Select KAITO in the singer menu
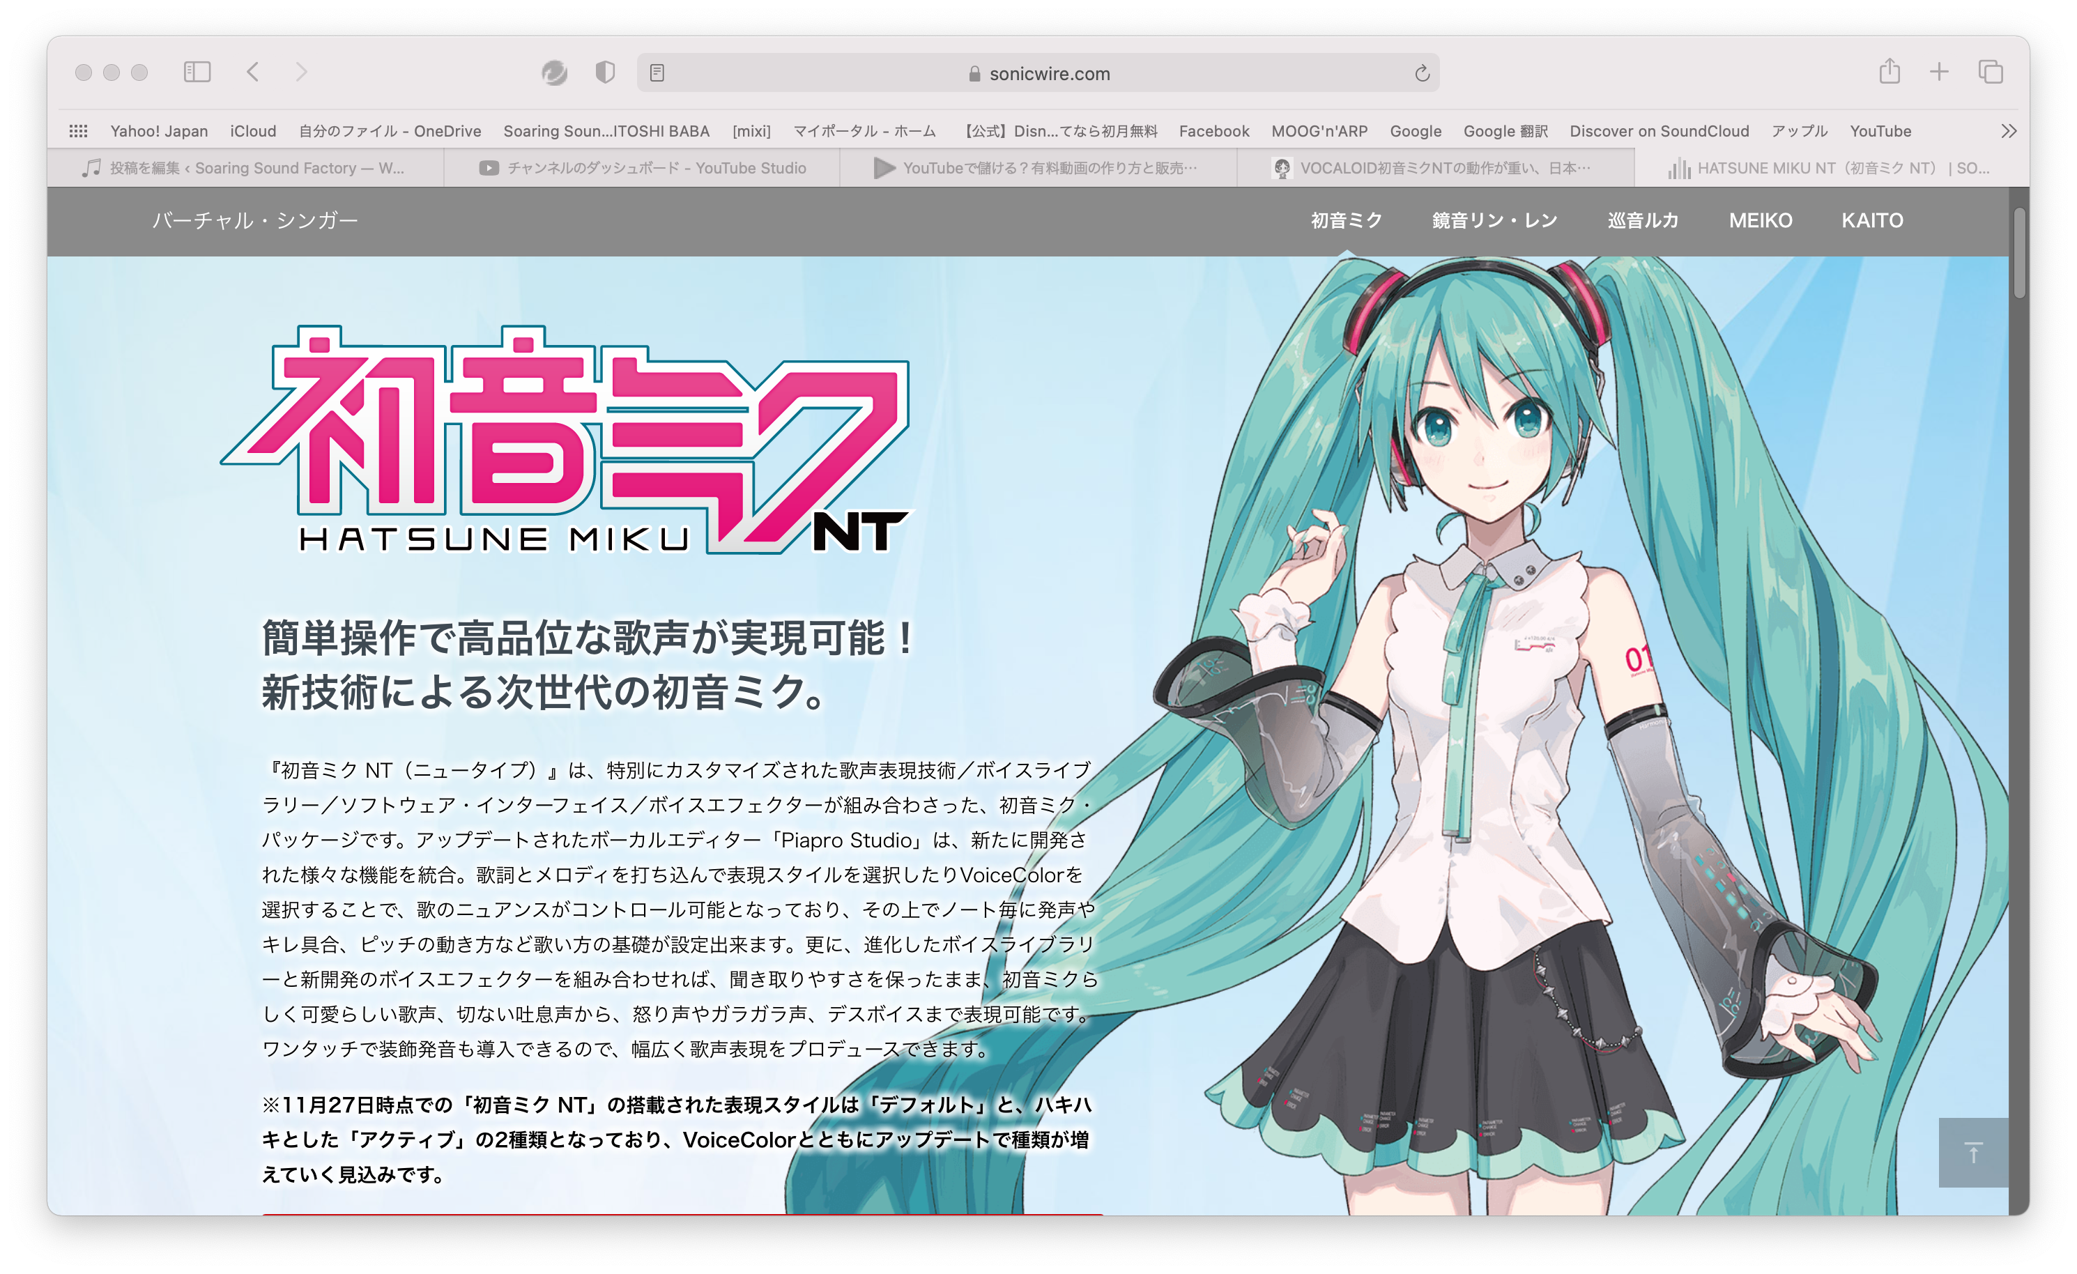 1871,220
